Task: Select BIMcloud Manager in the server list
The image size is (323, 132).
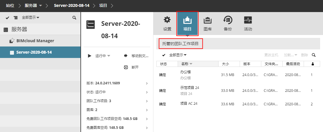Action: (x=40, y=40)
